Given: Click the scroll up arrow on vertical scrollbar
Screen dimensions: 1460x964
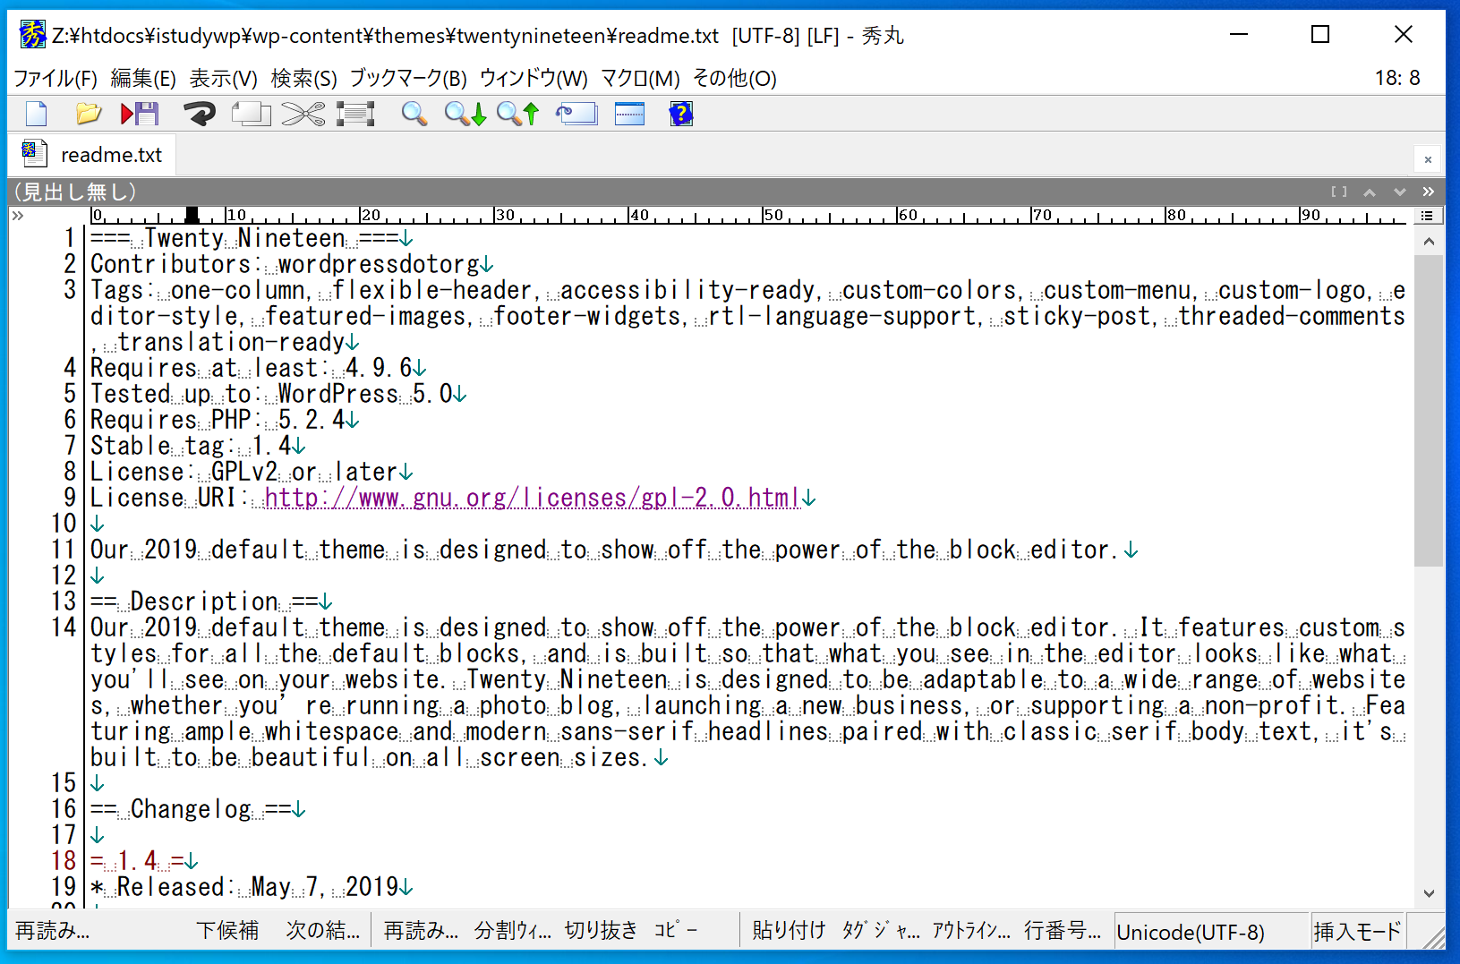Looking at the screenshot, I should click(1429, 242).
